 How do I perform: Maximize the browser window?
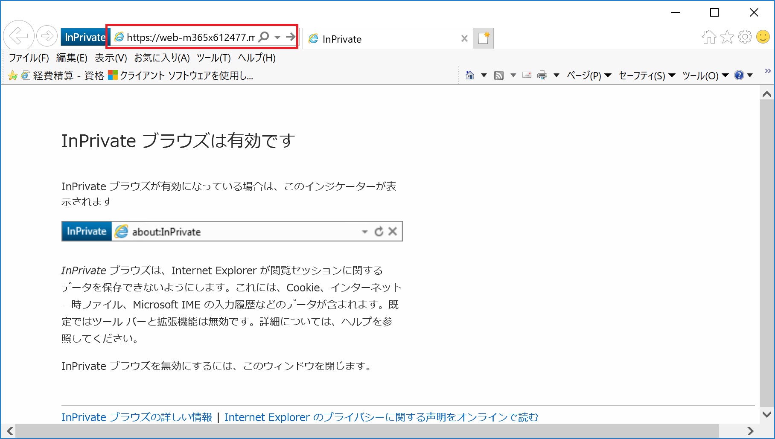pos(714,12)
